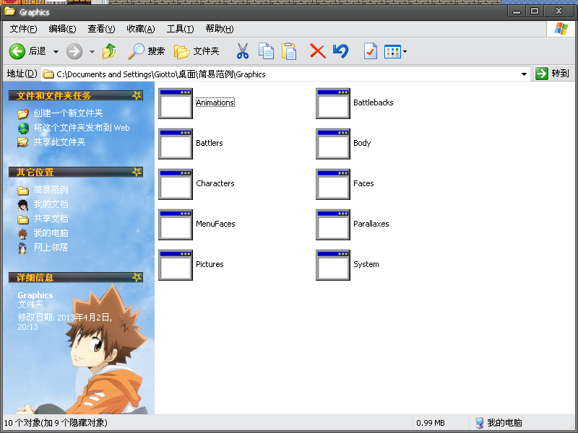The width and height of the screenshot is (578, 433).
Task: Click the MenuFaces folder name label
Action: coord(215,224)
